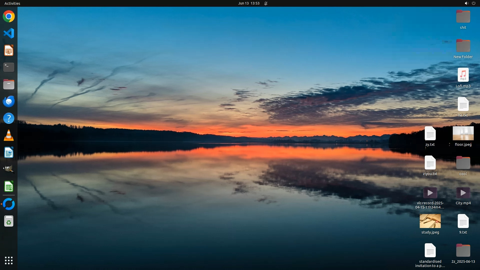This screenshot has width=480, height=270.
Task: Open Google Chrome from the dock
Action: 9,16
